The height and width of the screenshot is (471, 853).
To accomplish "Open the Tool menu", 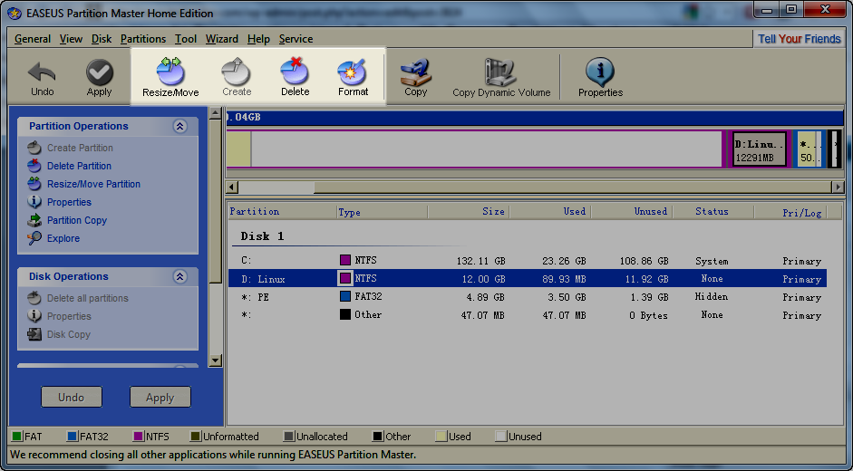I will tap(186, 39).
